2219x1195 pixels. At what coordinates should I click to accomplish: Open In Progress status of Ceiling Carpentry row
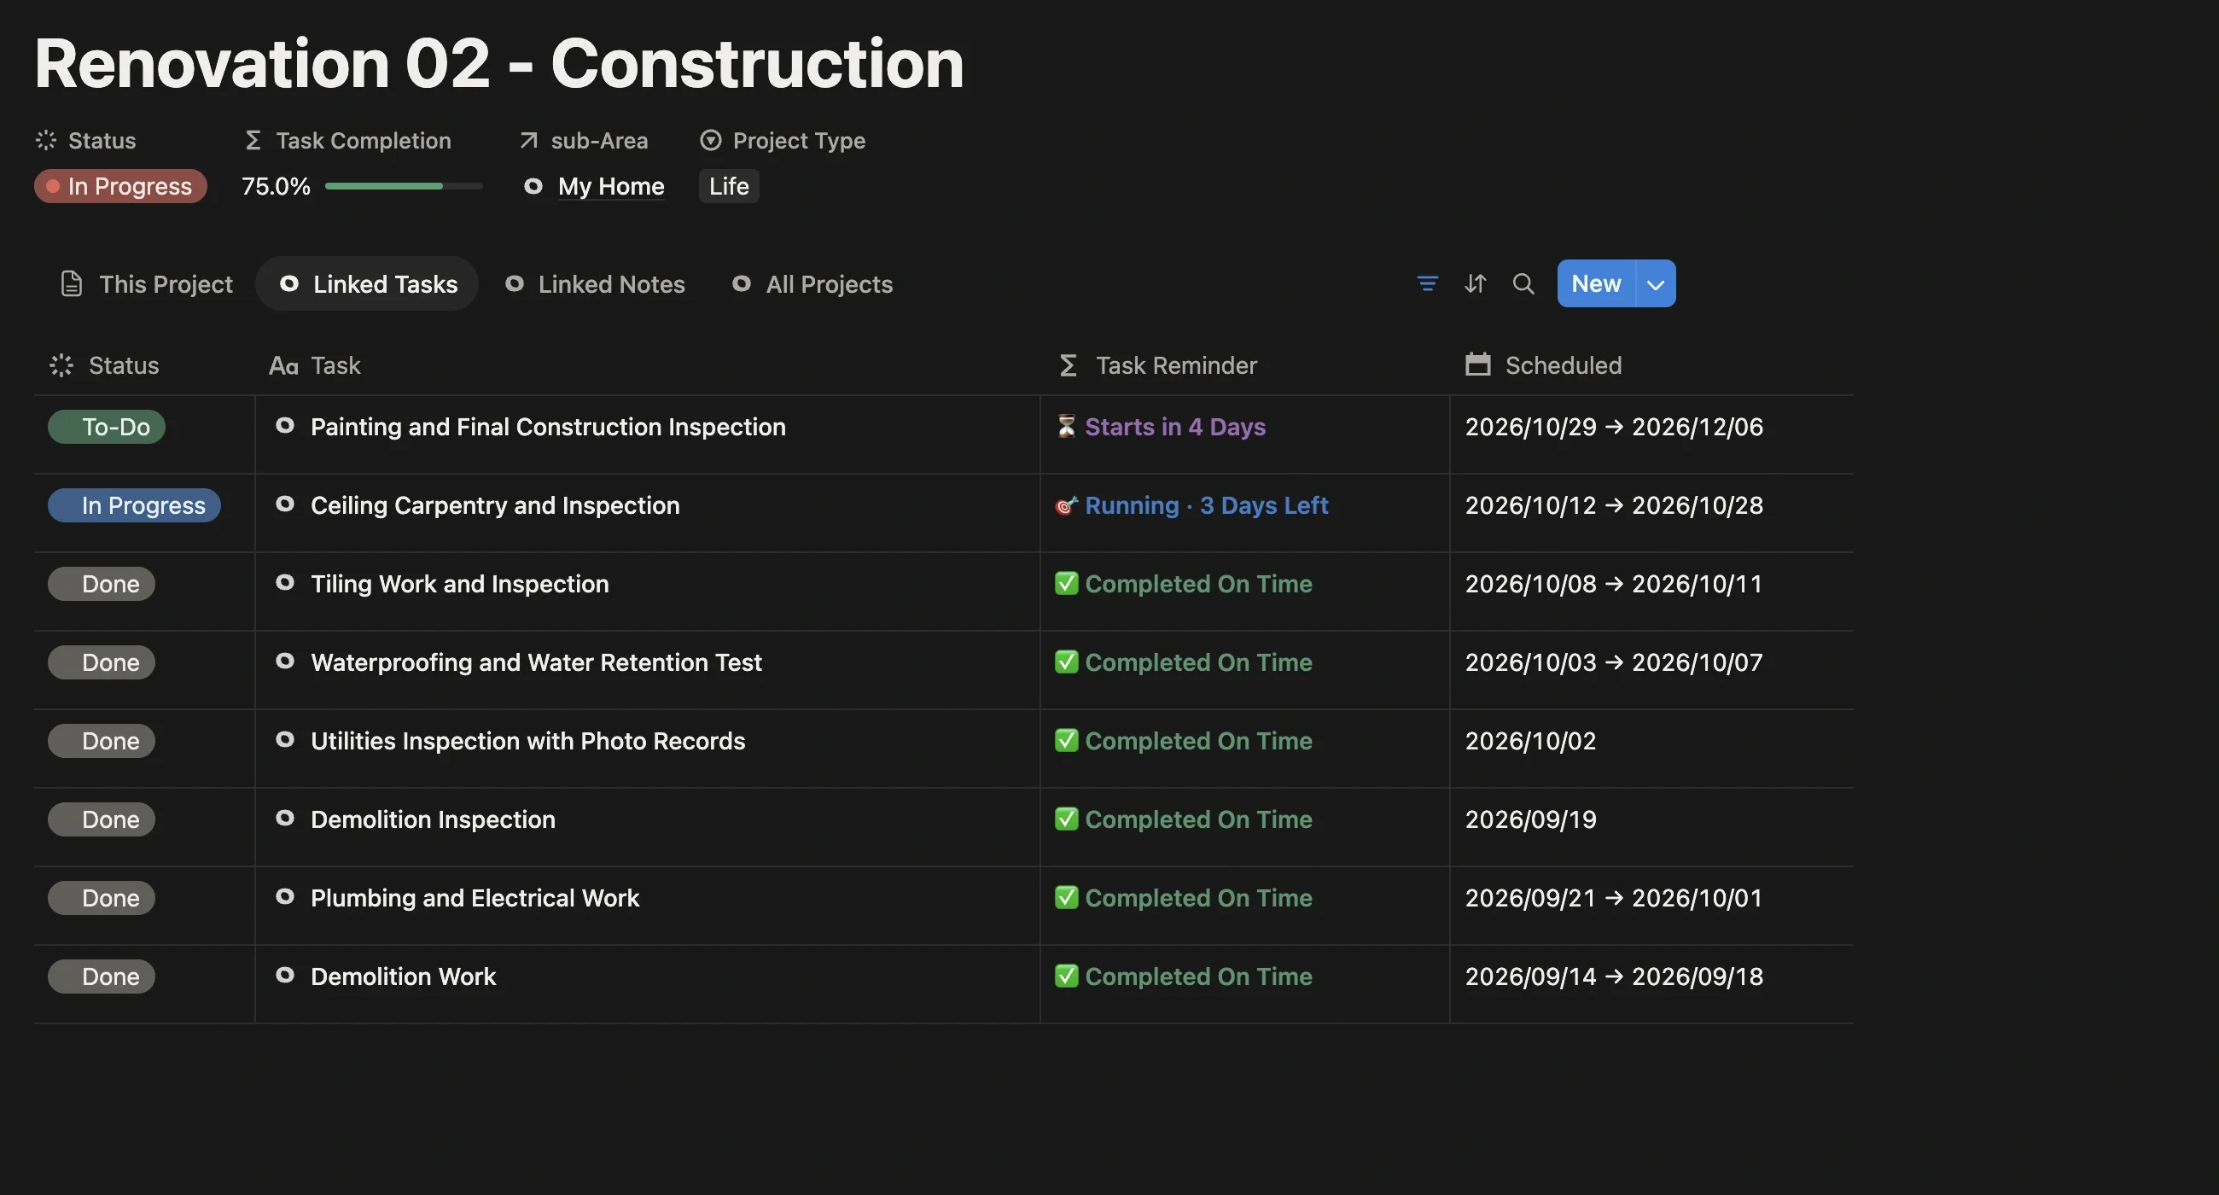pyautogui.click(x=133, y=504)
